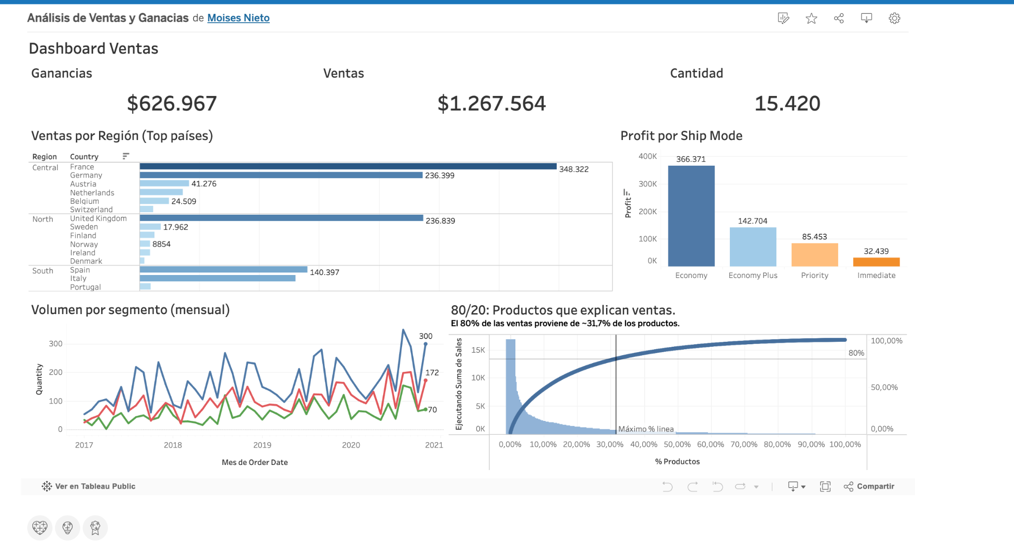Screen dimensions: 1014x553
Task: Click the Compartir button
Action: tap(870, 486)
